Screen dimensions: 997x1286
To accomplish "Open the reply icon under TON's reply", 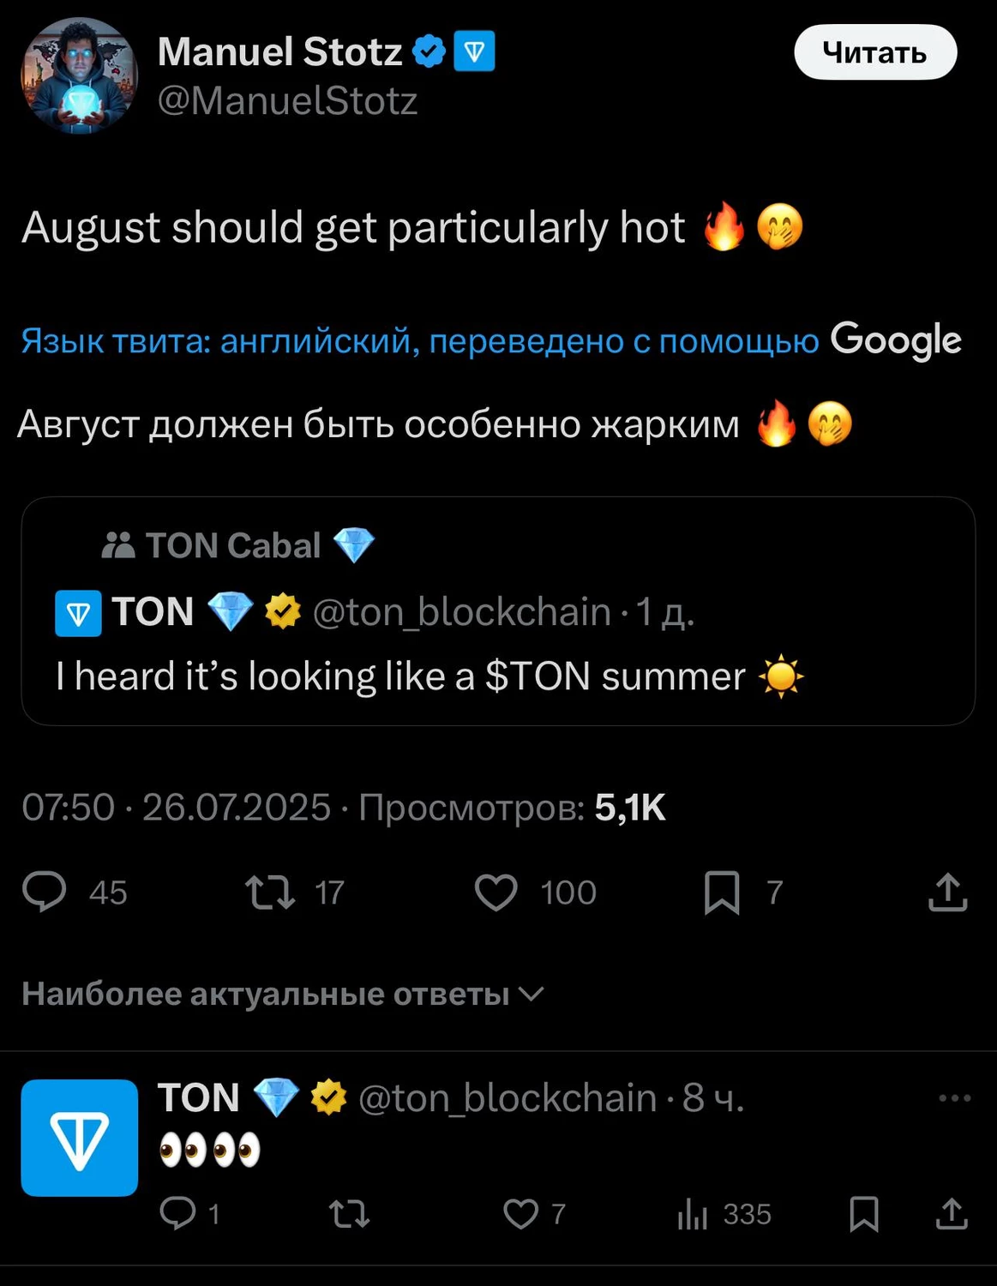I will pyautogui.click(x=177, y=1213).
